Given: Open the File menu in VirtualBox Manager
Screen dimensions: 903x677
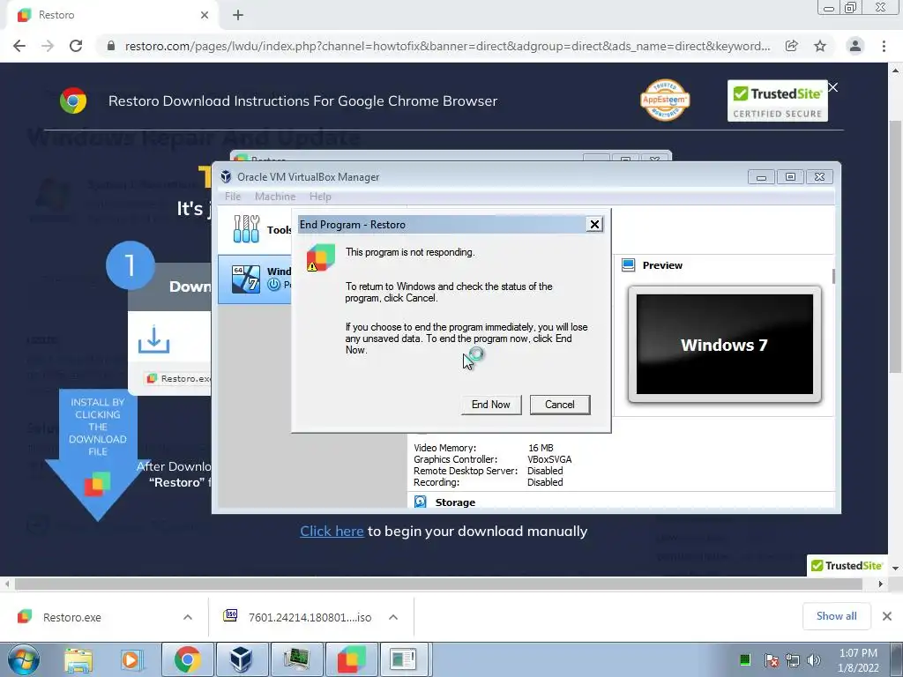Looking at the screenshot, I should click(233, 197).
